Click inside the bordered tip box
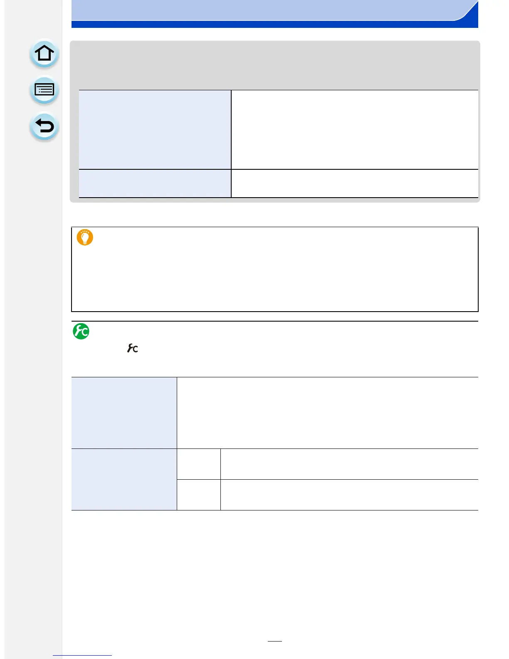 click(x=274, y=269)
